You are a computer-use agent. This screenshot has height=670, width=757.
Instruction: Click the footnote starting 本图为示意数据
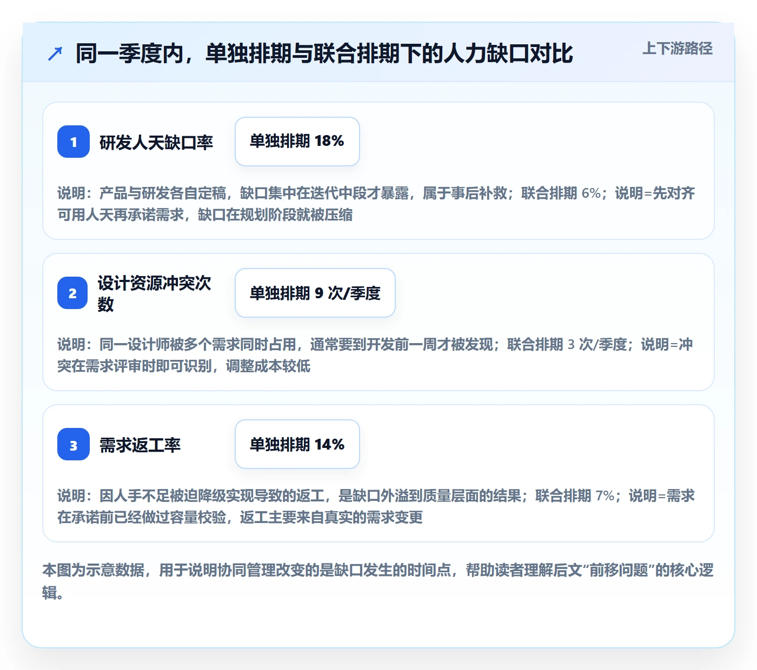pos(378,581)
